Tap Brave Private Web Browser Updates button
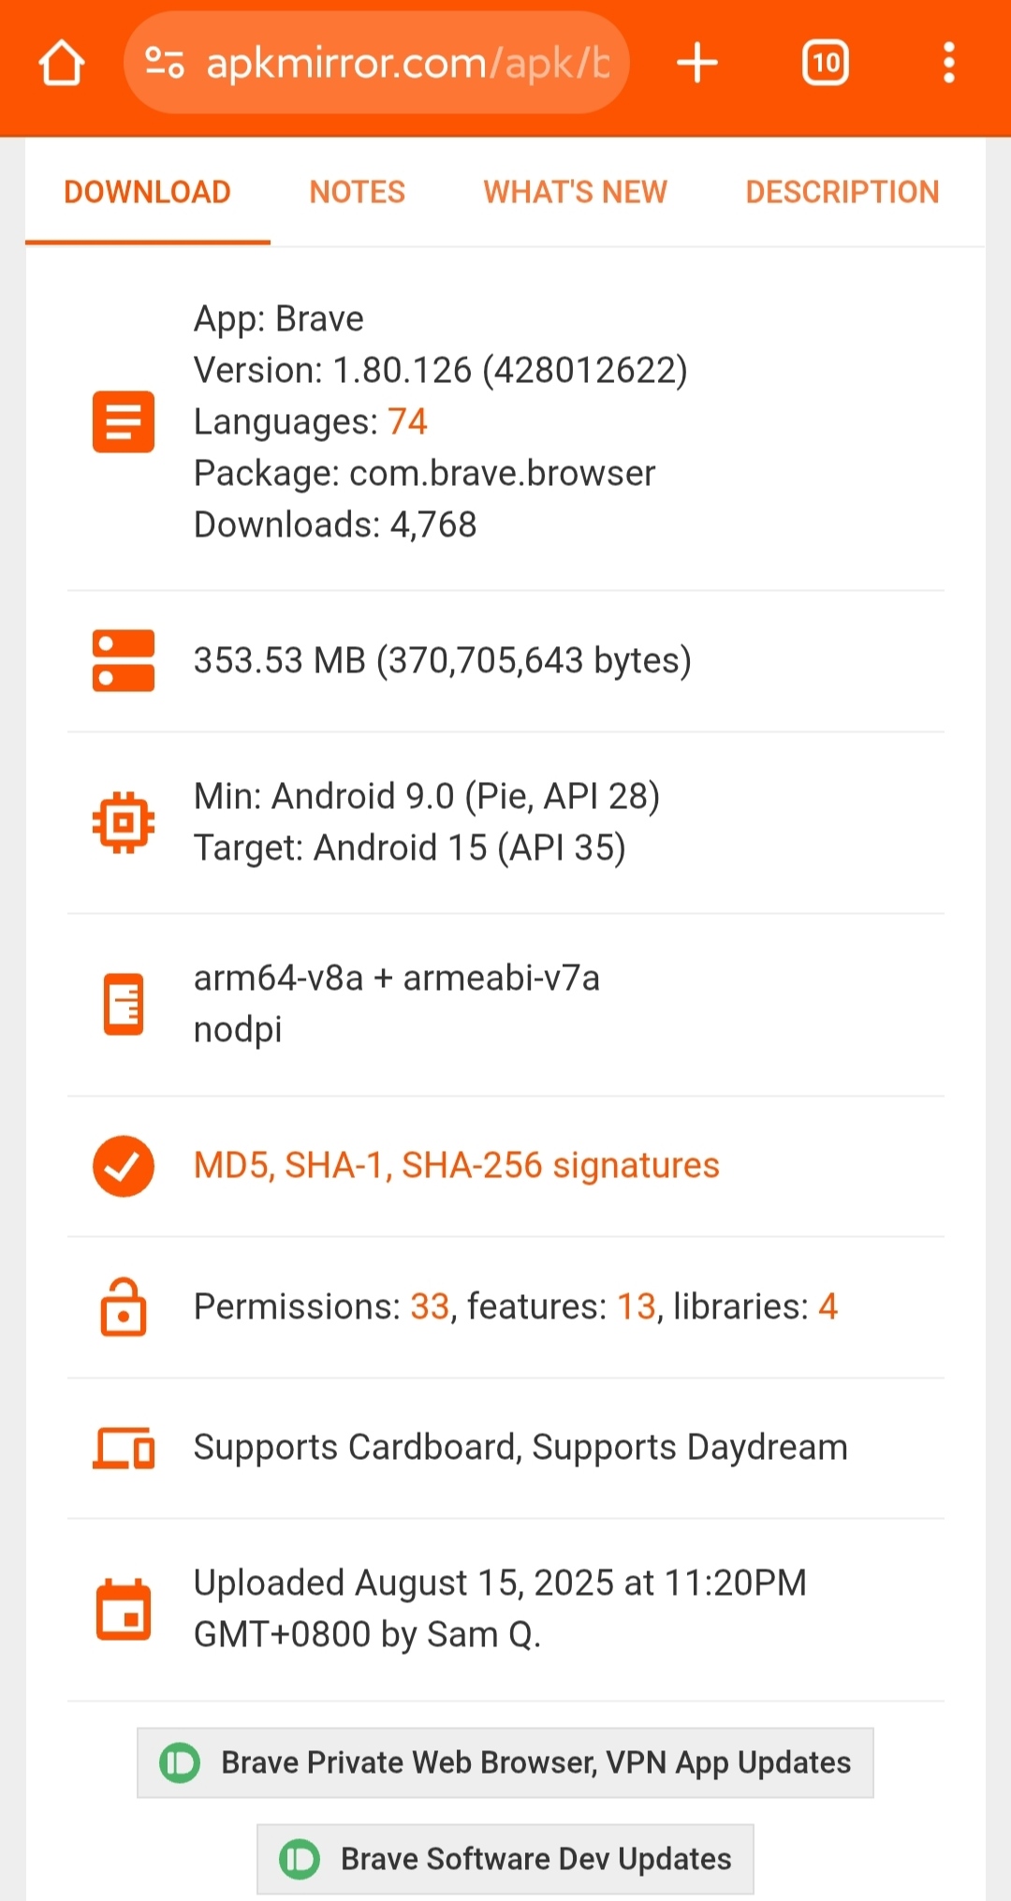Viewport: 1011px width, 1901px height. (505, 1762)
